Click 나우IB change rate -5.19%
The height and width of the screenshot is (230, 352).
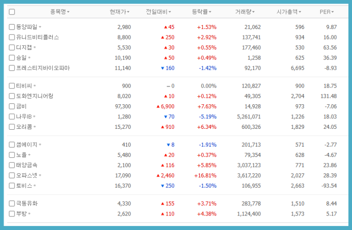[208, 117]
